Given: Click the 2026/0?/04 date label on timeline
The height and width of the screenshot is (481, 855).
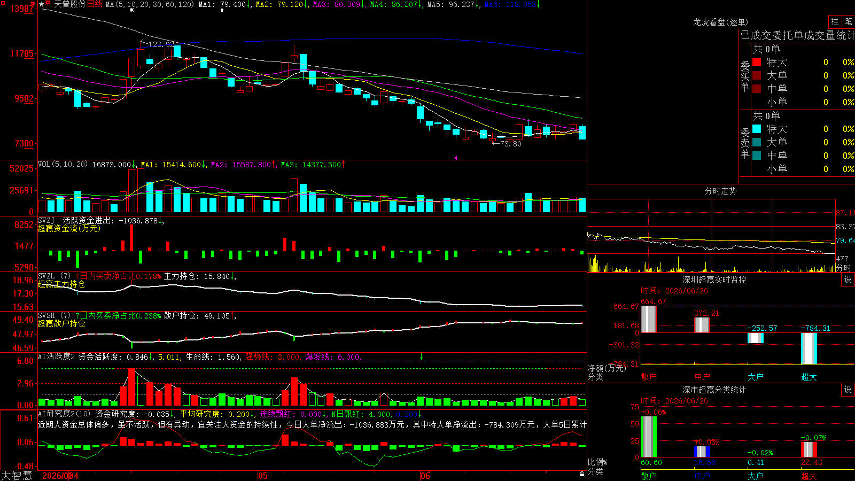Looking at the screenshot, I should [x=60, y=476].
